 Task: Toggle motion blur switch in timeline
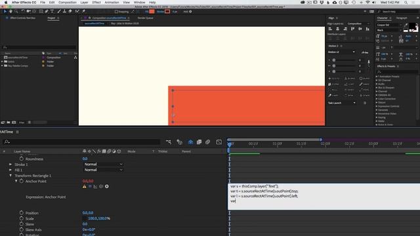tap(207, 142)
